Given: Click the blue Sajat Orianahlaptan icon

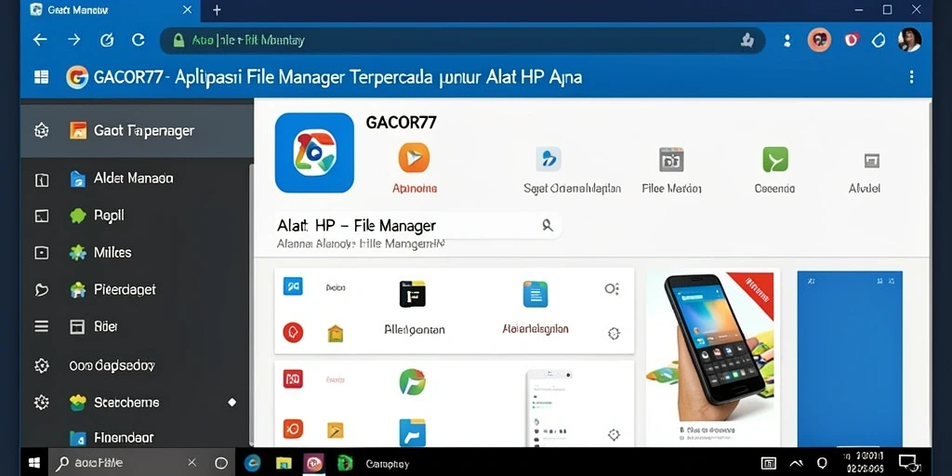Looking at the screenshot, I should [549, 159].
